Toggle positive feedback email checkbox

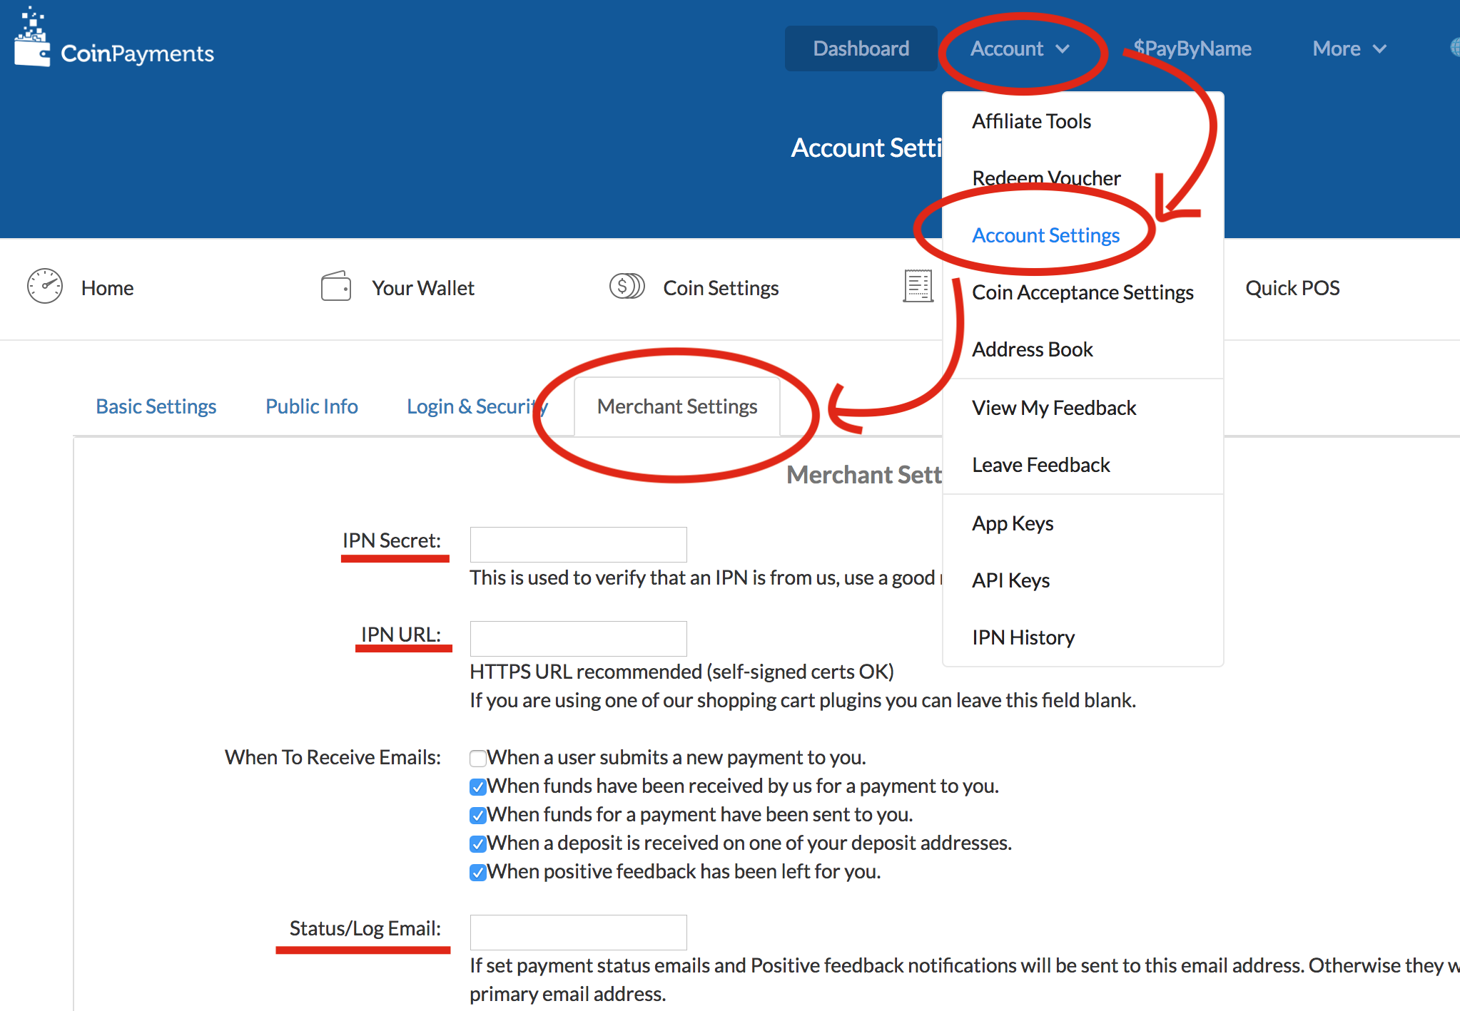click(x=477, y=872)
